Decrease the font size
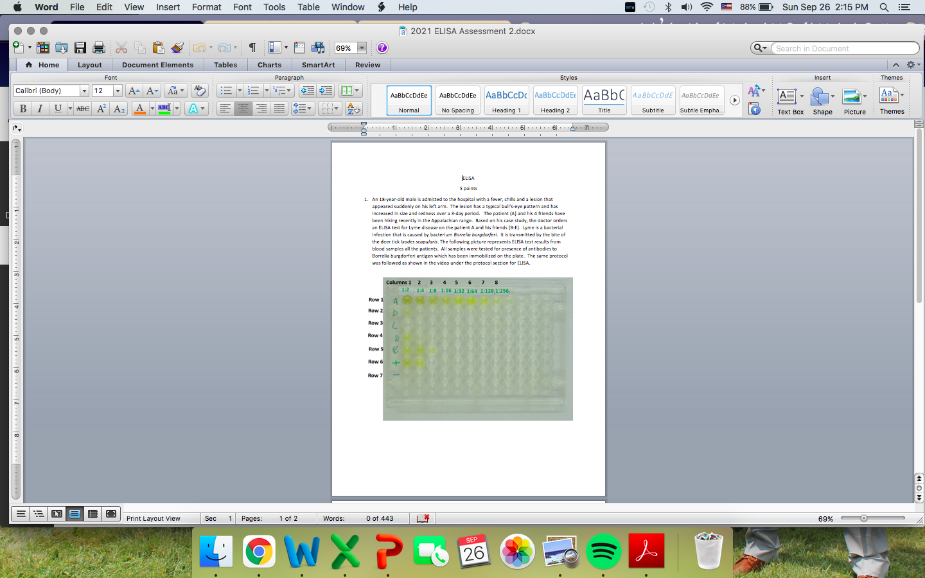 click(x=152, y=91)
